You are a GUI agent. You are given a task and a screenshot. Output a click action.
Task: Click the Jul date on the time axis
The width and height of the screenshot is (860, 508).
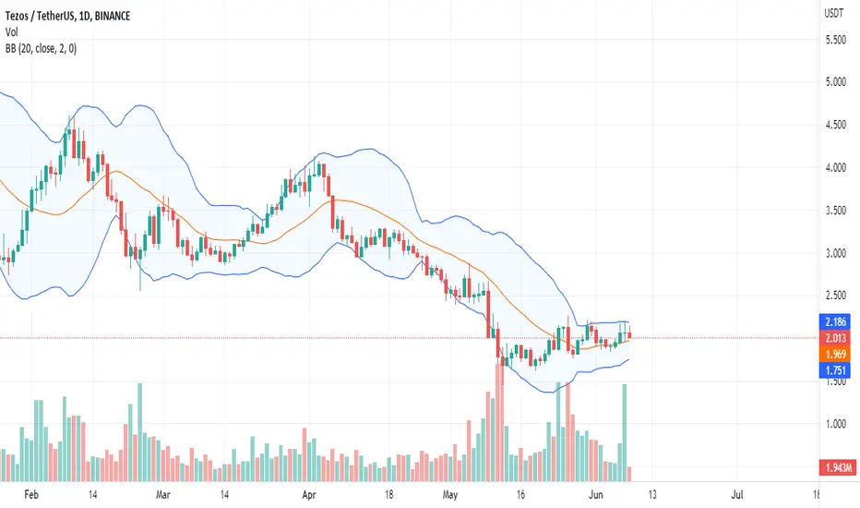(737, 495)
